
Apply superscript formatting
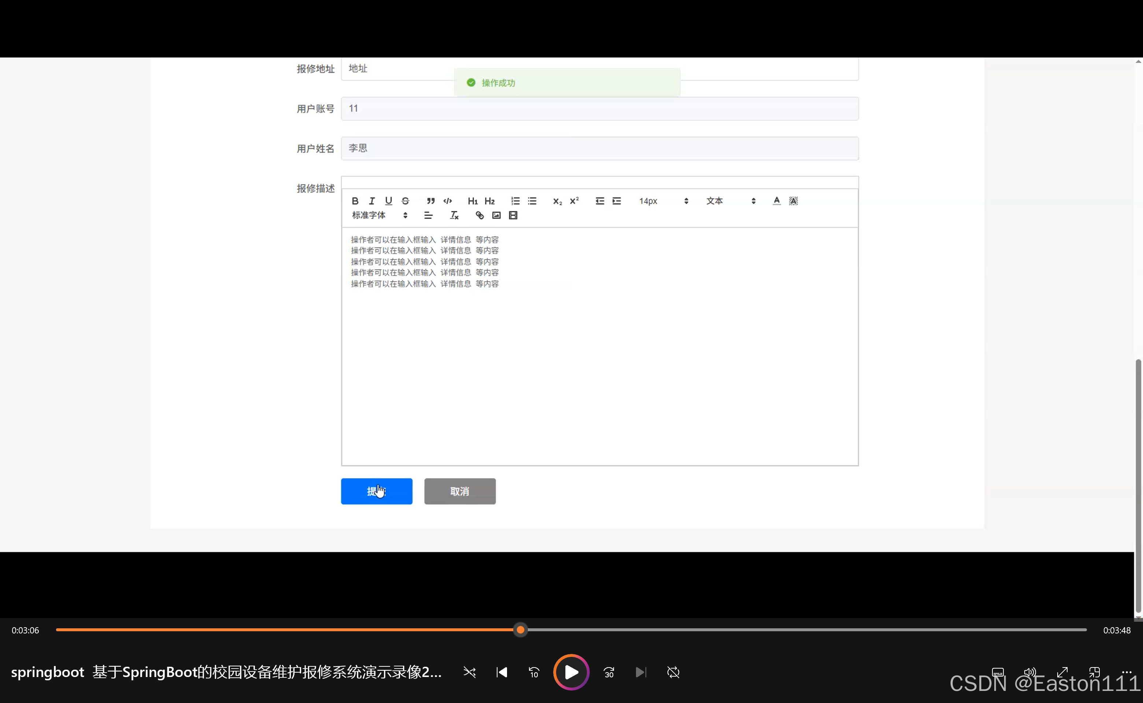[574, 201]
